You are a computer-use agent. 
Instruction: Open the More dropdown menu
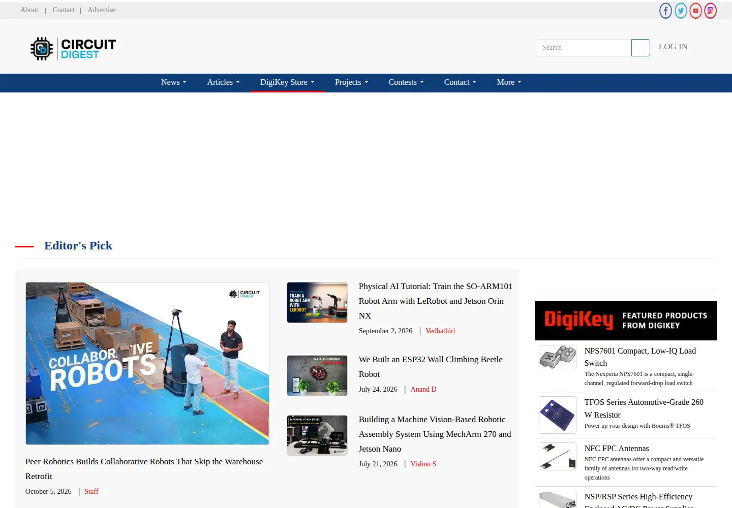click(509, 82)
